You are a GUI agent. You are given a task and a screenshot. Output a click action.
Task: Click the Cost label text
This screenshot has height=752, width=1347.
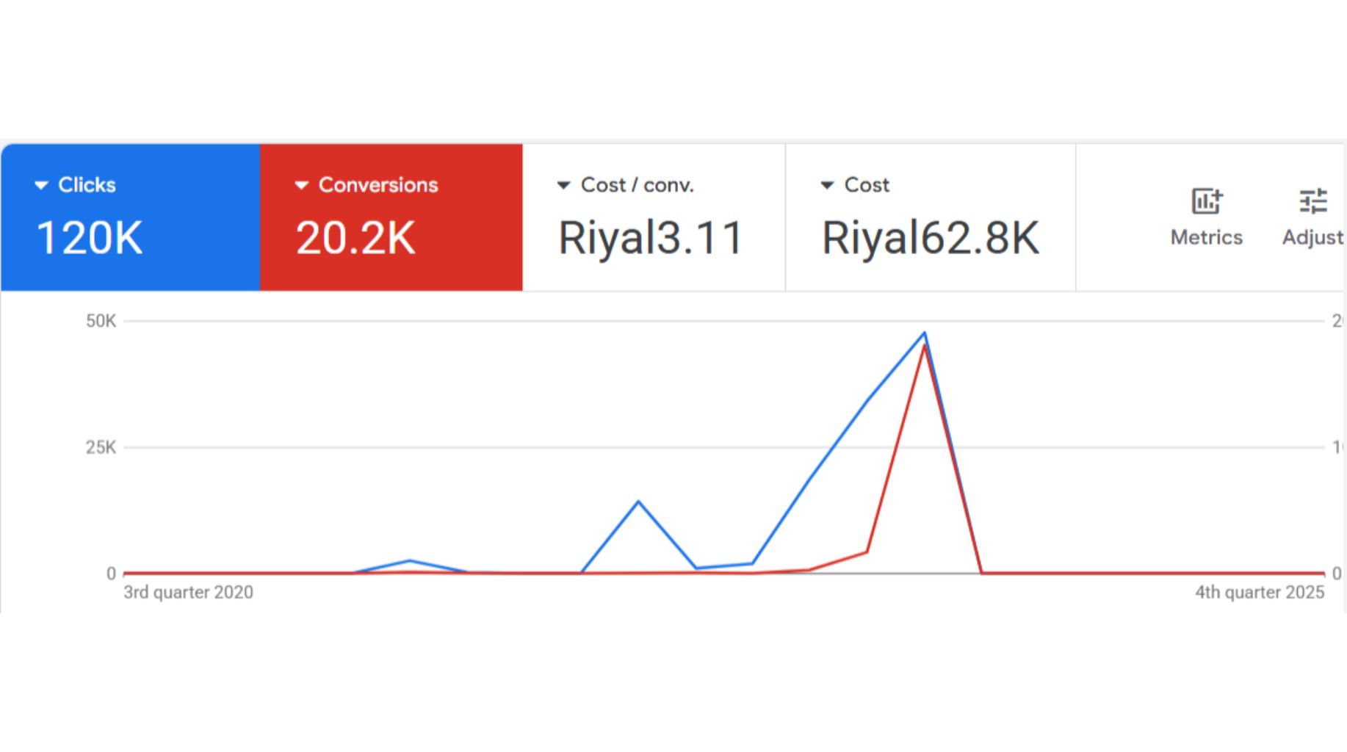tap(867, 185)
